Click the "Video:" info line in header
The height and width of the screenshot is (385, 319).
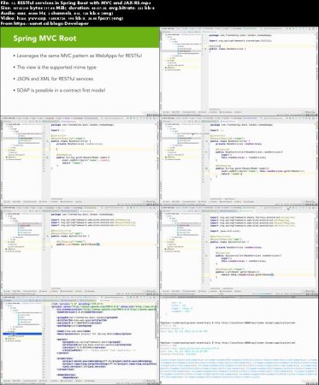[x=62, y=18]
